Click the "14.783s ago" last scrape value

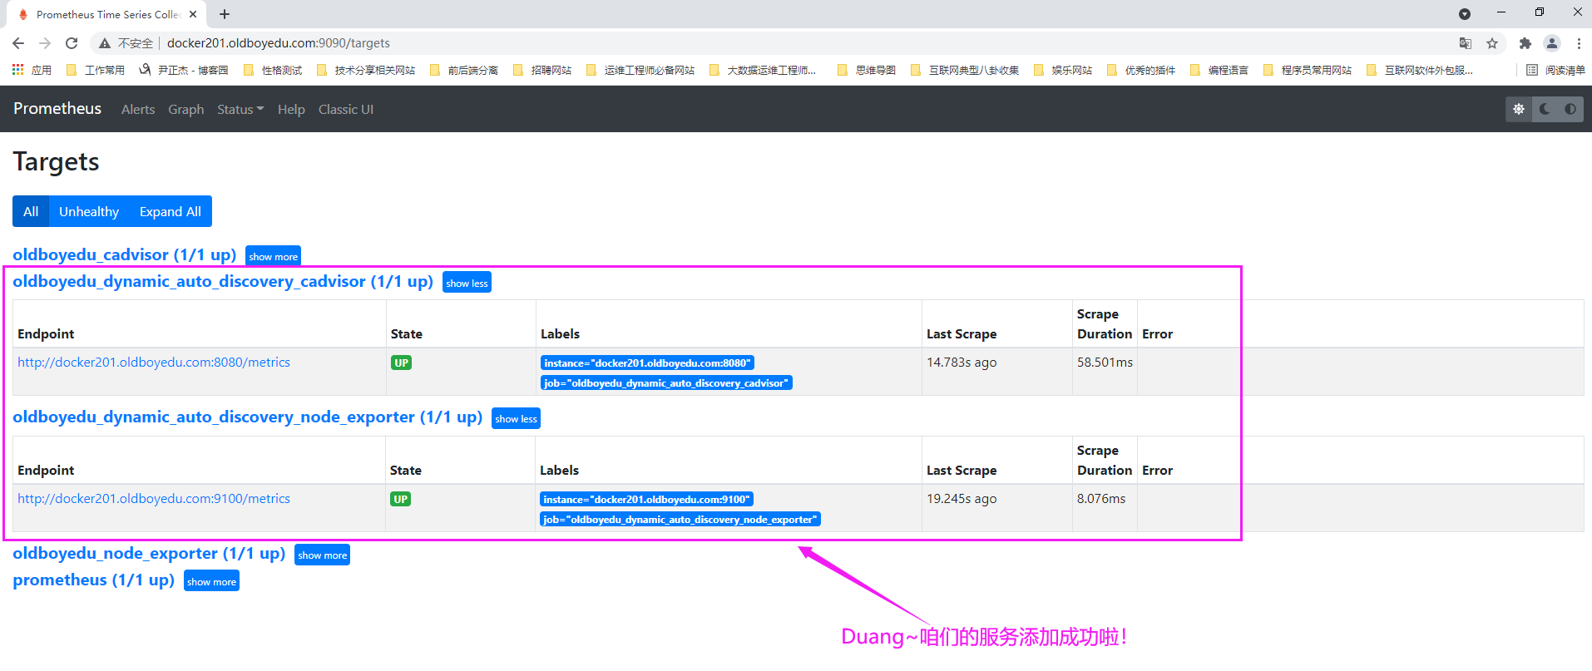pos(962,363)
